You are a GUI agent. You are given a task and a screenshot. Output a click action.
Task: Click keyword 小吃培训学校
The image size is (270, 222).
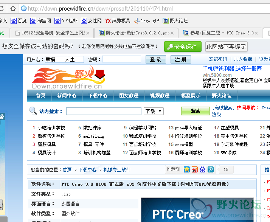(51, 128)
